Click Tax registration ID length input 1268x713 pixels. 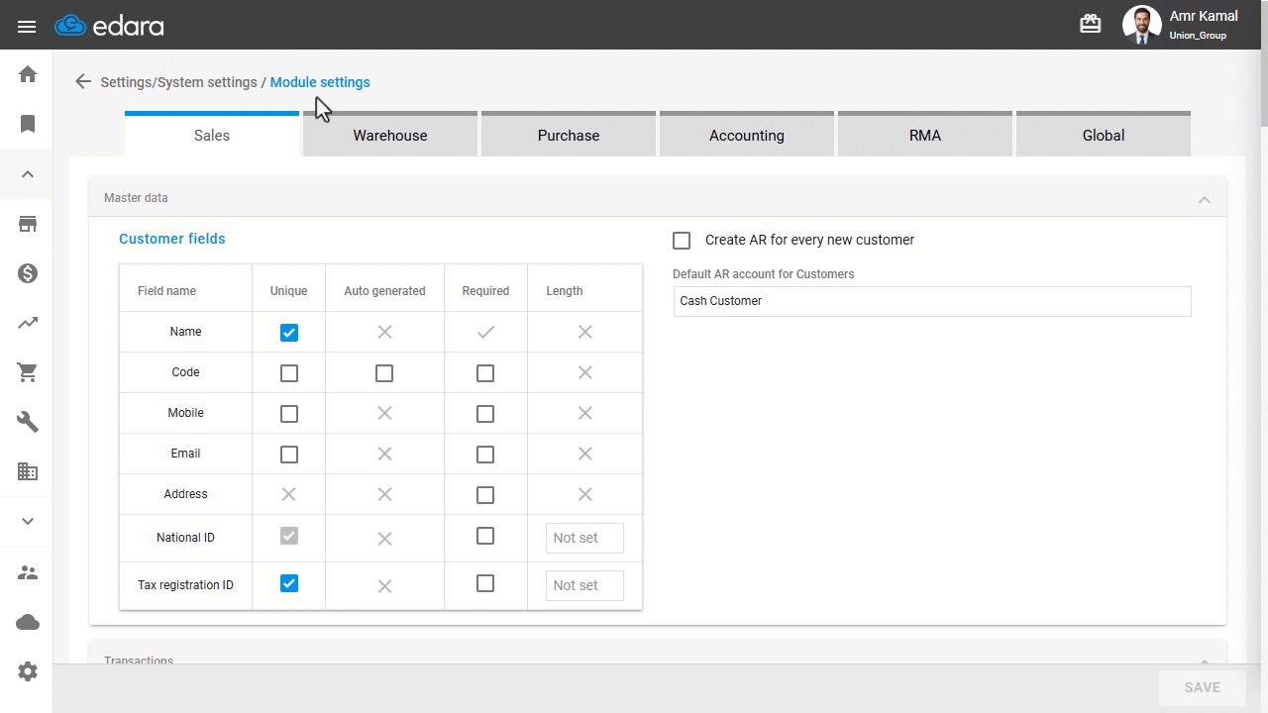click(x=584, y=585)
